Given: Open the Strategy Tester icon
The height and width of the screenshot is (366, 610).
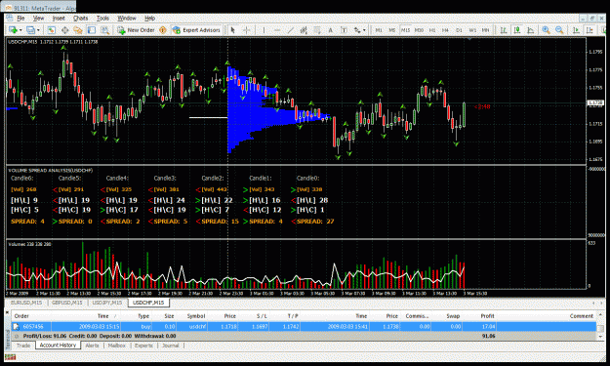Looking at the screenshot, I should click(105, 30).
